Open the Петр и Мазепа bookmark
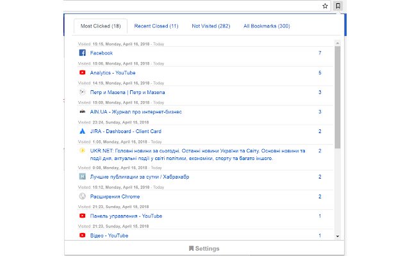The height and width of the screenshot is (256, 410). tap(127, 92)
